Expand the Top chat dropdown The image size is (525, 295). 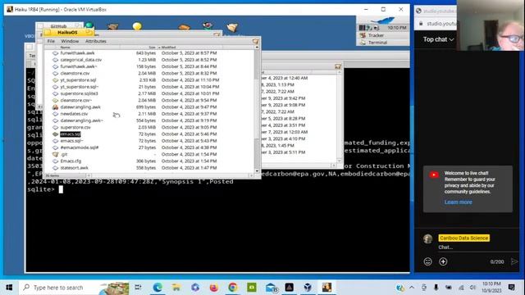click(438, 39)
